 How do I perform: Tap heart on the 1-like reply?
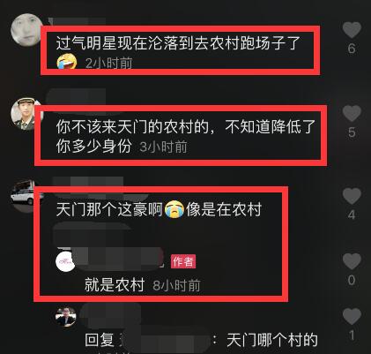[x=352, y=316]
